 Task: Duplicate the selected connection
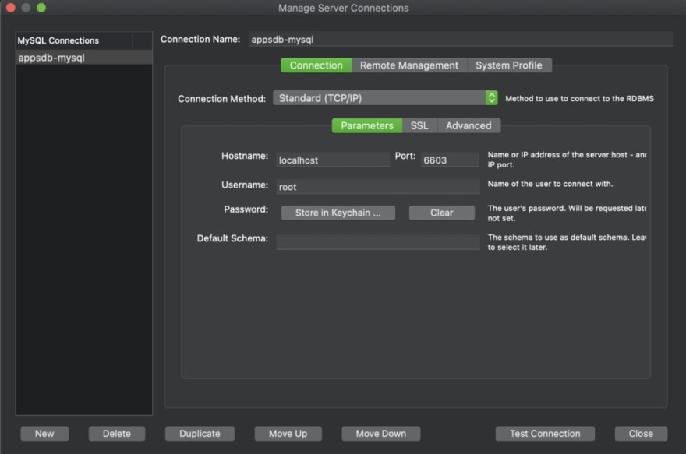pos(200,434)
